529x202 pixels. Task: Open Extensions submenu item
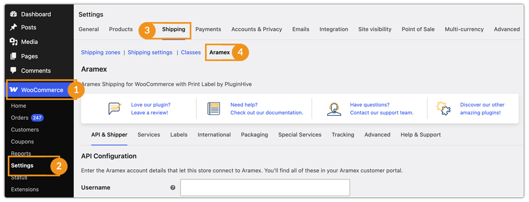pyautogui.click(x=25, y=189)
